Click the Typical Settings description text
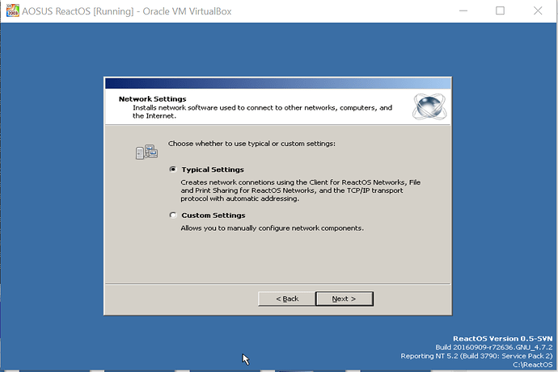Viewport: 558px width, 372px height. 299,190
